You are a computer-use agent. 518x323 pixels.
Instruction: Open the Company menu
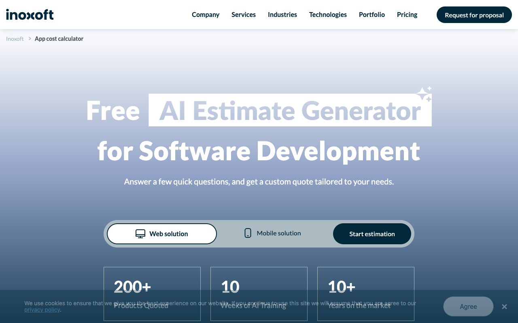[x=206, y=15]
